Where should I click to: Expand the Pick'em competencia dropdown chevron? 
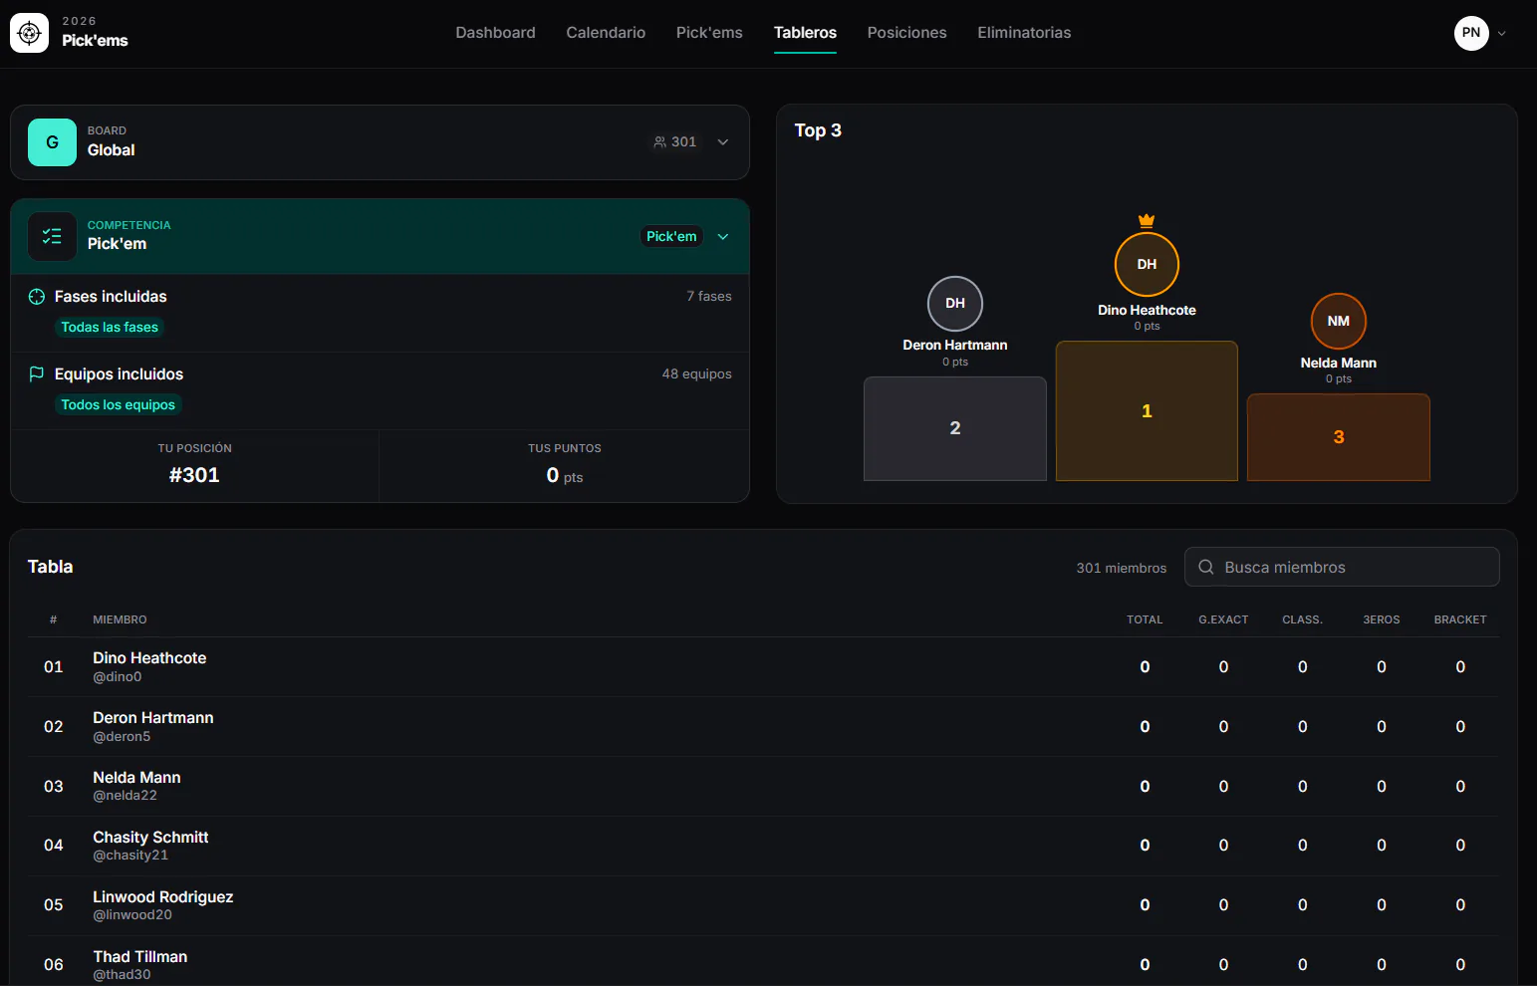(x=723, y=237)
